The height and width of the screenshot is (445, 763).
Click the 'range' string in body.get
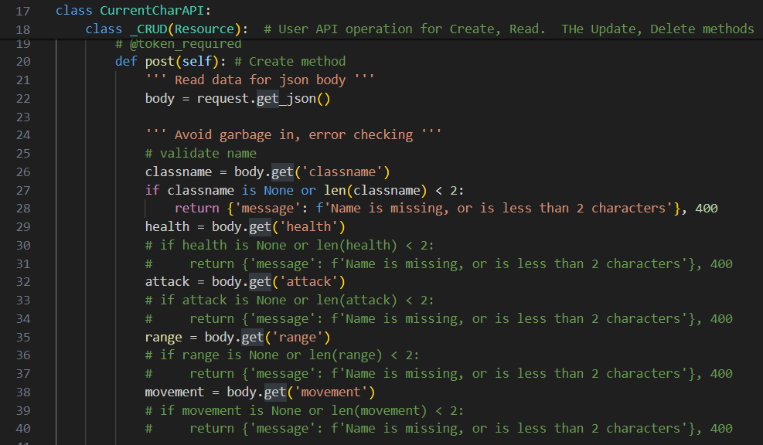pos(298,338)
